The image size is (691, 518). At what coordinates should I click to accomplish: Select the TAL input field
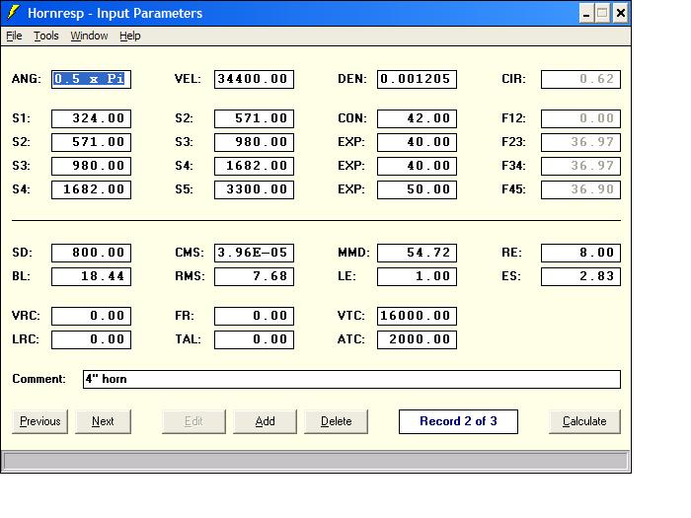pyautogui.click(x=254, y=340)
